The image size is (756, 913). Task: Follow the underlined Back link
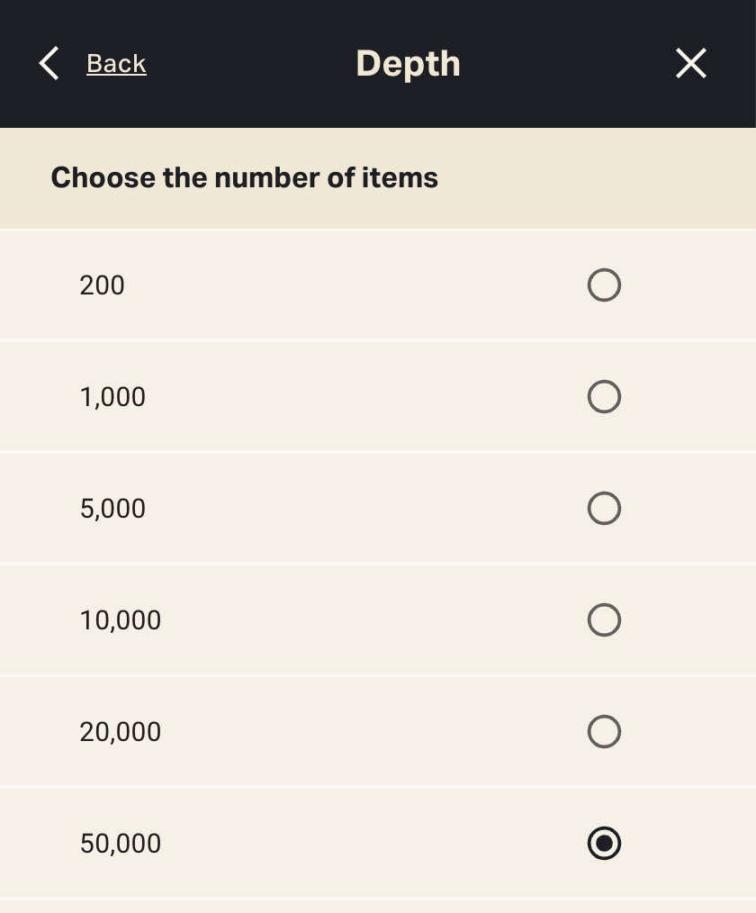point(116,64)
